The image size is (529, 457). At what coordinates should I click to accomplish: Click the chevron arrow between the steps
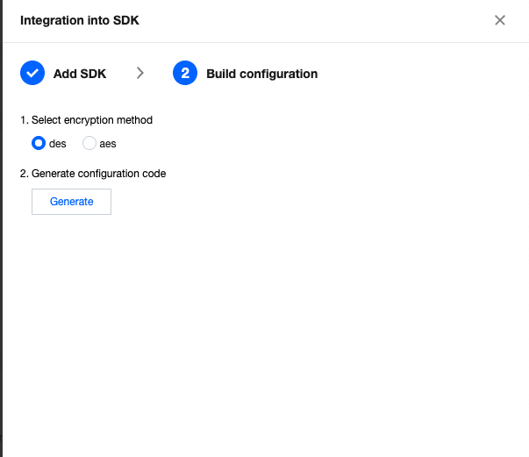140,74
